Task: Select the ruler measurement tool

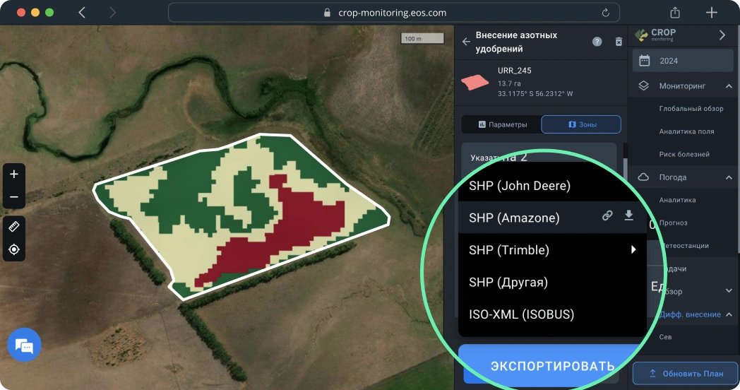Action: [x=14, y=226]
